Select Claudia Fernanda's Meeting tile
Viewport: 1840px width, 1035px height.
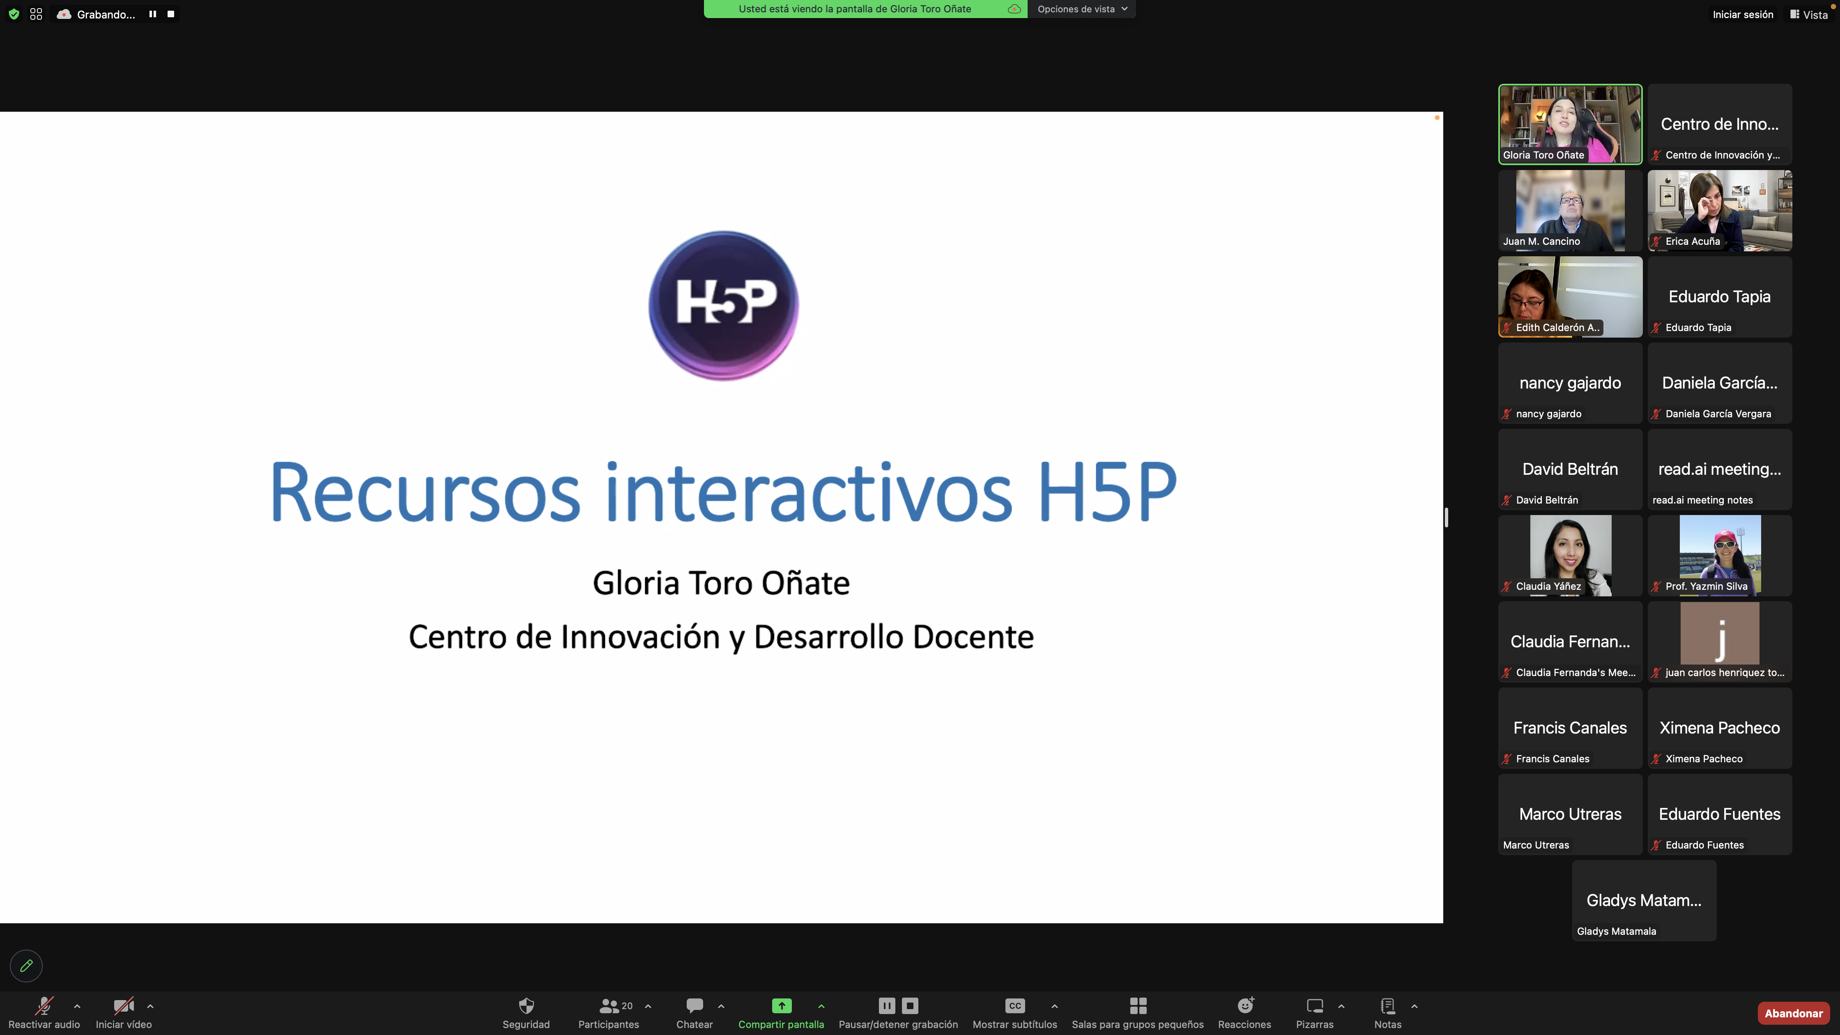point(1570,642)
